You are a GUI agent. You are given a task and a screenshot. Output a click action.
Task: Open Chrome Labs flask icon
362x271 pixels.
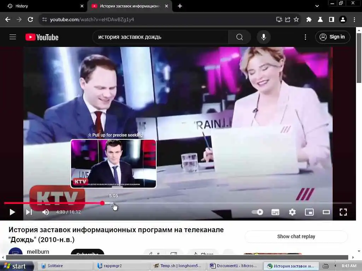click(x=320, y=20)
